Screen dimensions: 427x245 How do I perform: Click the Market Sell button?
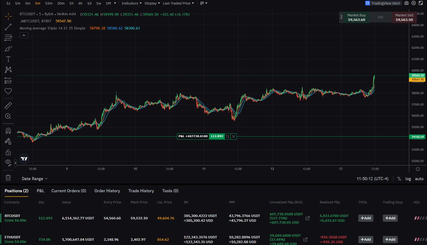tap(404, 17)
